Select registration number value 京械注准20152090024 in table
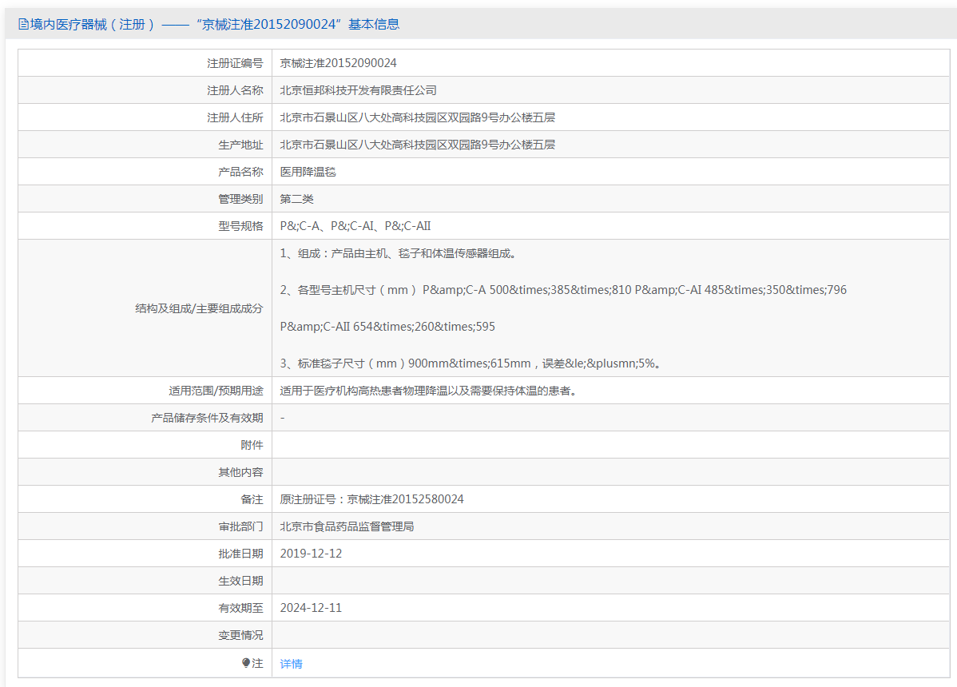957x687 pixels. click(x=338, y=63)
